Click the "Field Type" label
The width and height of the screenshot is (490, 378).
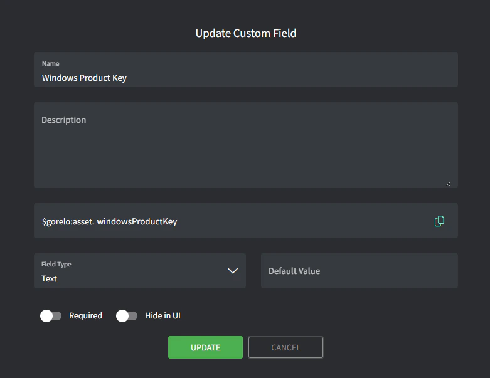point(56,265)
